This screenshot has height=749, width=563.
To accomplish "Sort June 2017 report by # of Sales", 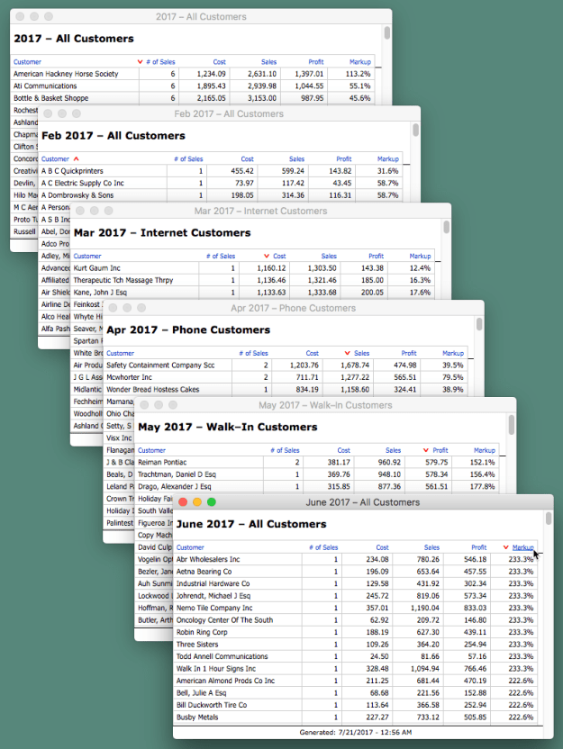I will [323, 547].
